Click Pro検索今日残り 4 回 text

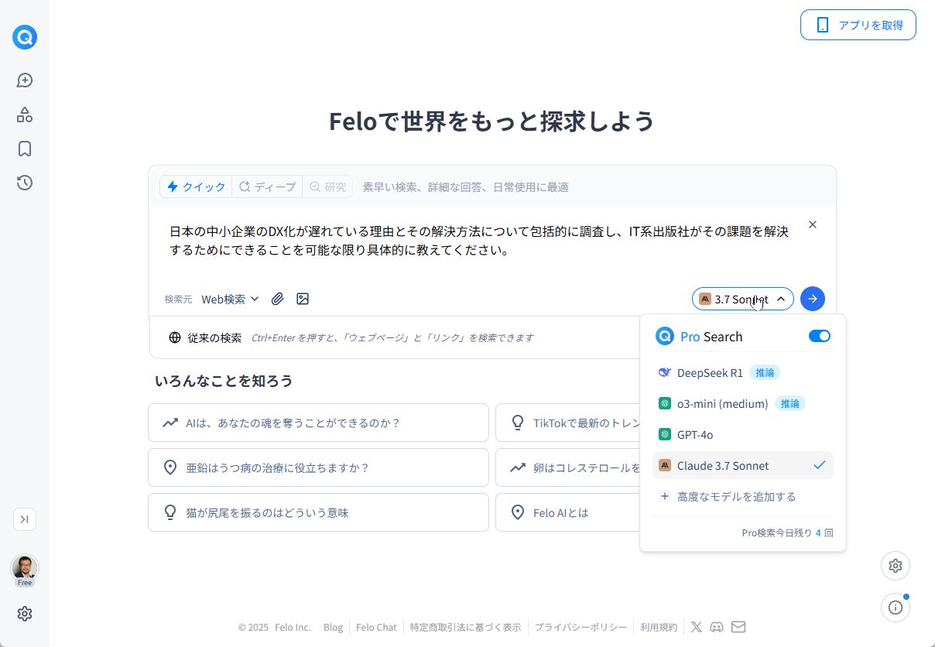tap(787, 533)
